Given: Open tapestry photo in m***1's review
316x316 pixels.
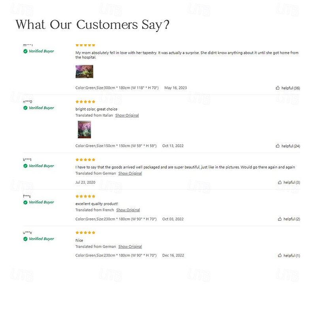Looking at the screenshot, I should click(84, 71).
